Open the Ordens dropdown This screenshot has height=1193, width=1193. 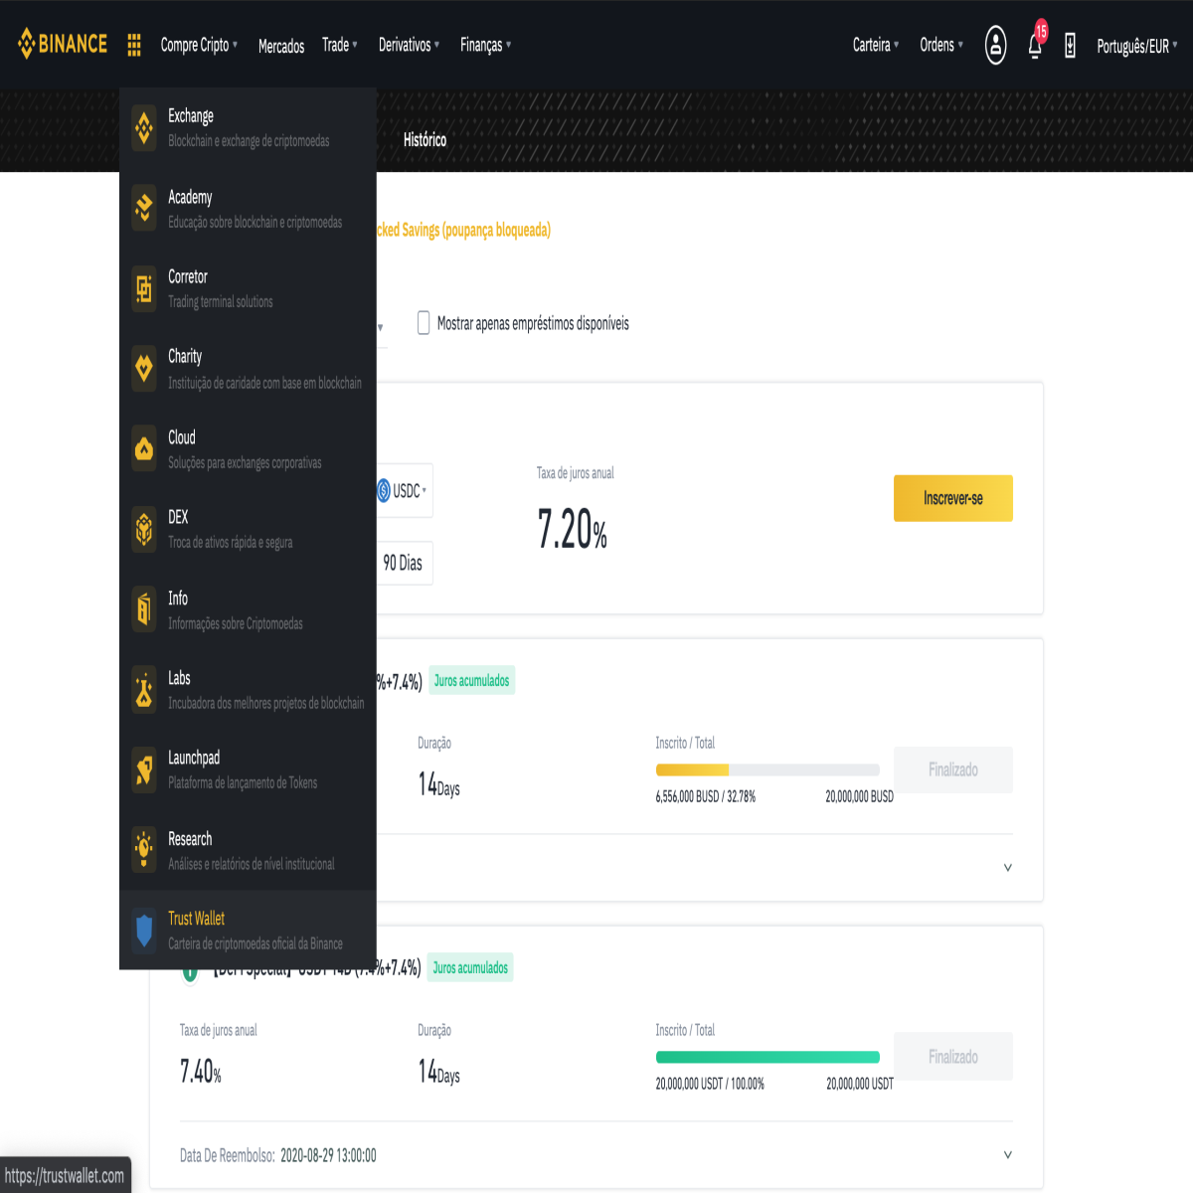click(940, 45)
